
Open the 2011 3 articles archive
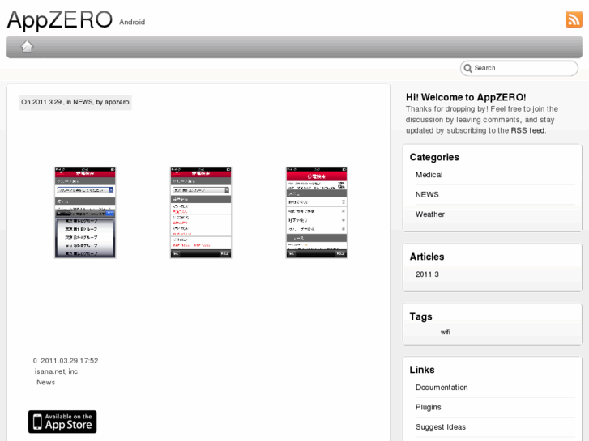click(427, 274)
